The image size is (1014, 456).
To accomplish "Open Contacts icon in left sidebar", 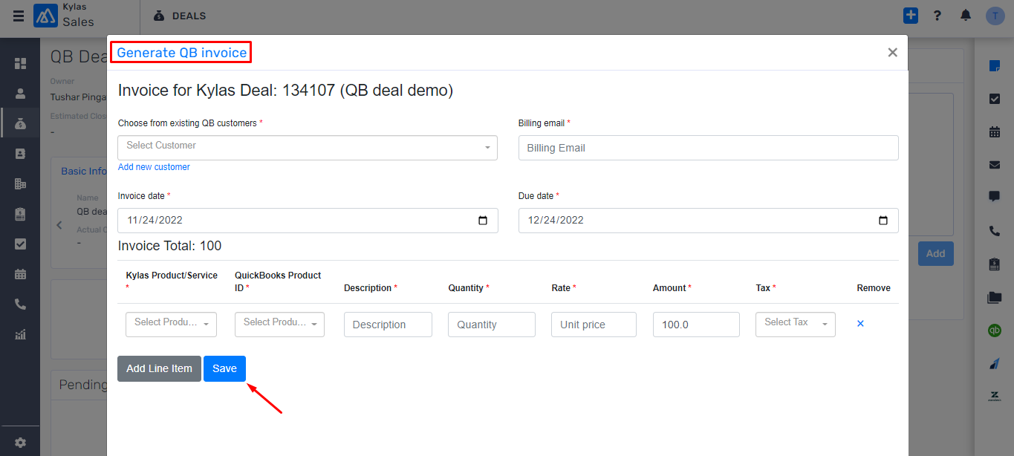I will click(x=20, y=154).
